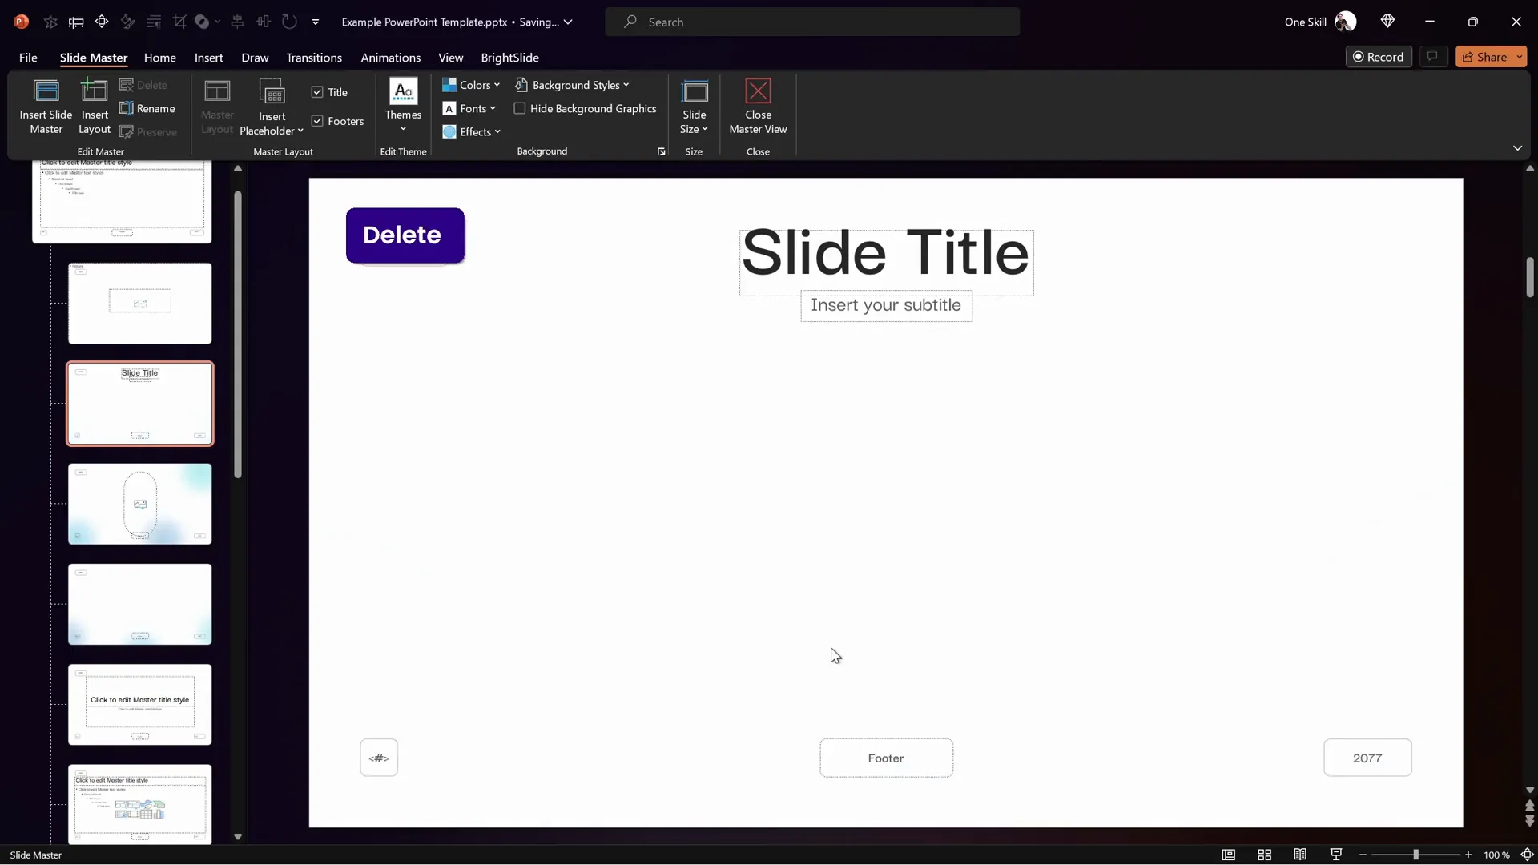
Task: Select the 2077 date placeholder
Action: (x=1367, y=758)
